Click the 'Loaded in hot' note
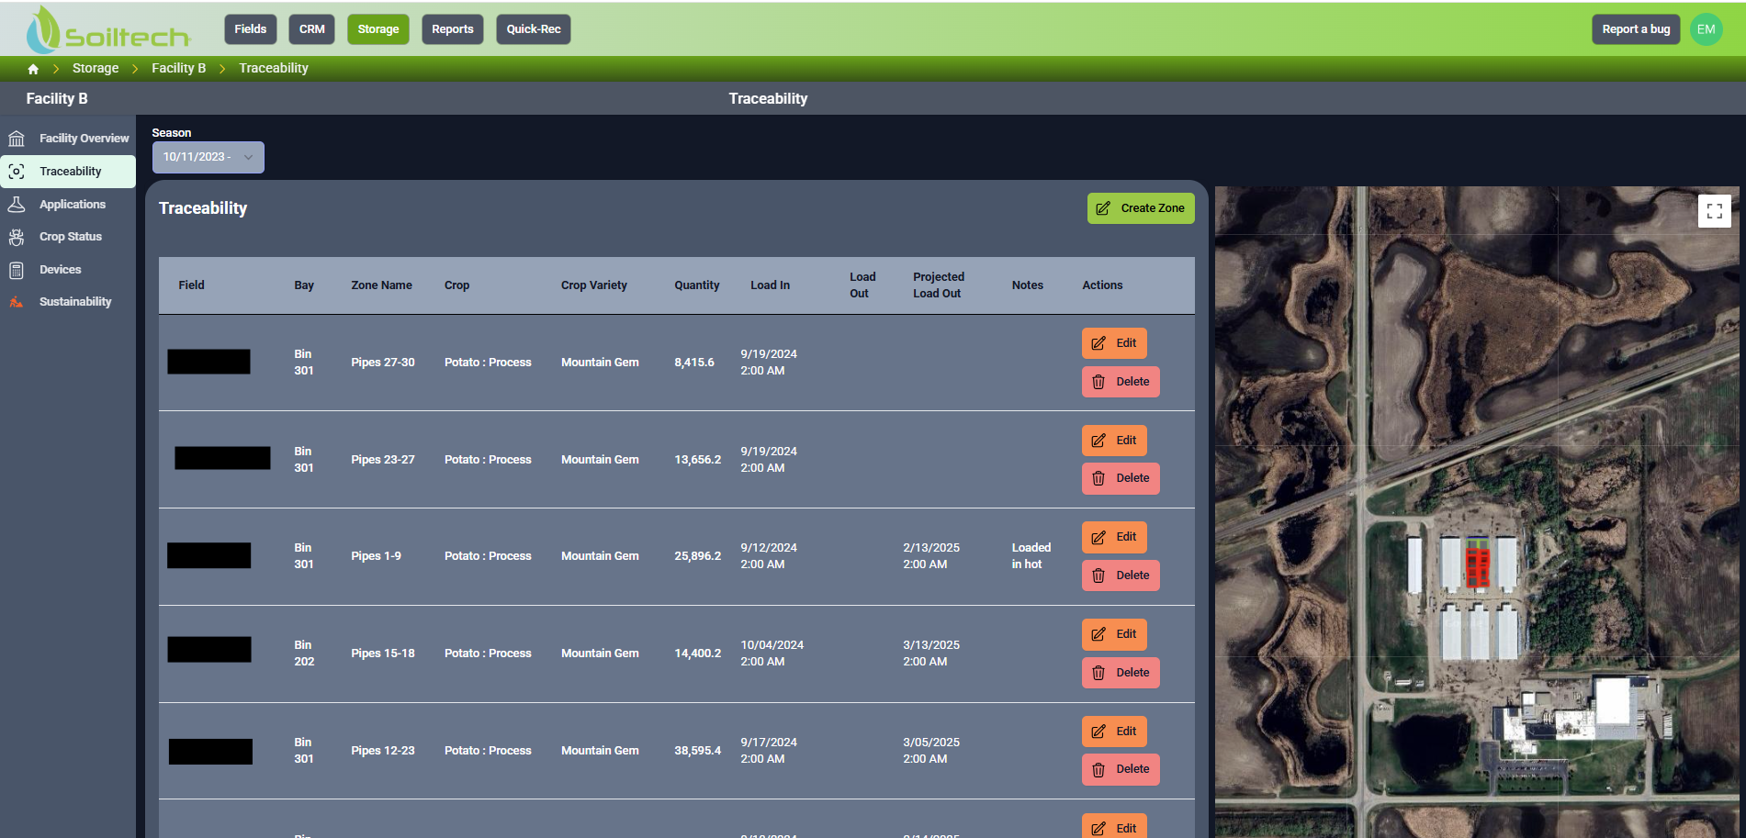Viewport: 1746px width, 838px height. coord(1031,556)
